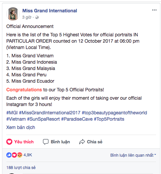Click the angry face reaction icon
The width and height of the screenshot is (161, 174).
point(20,155)
